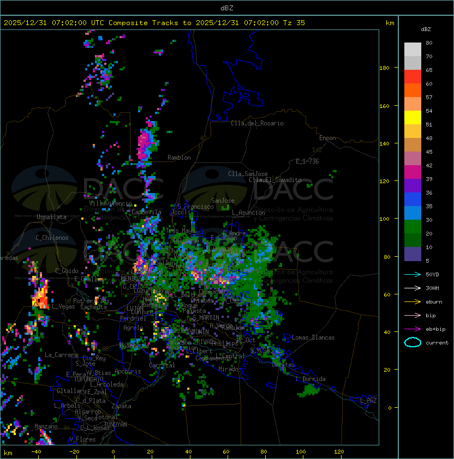The image size is (454, 459).
Task: Click the 'La_Carrera' map label
Action: [62, 355]
